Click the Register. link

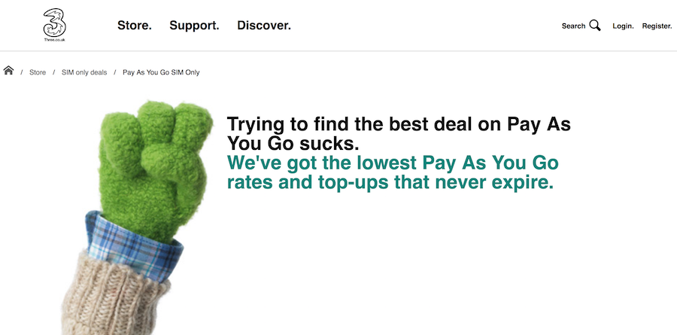[657, 26]
